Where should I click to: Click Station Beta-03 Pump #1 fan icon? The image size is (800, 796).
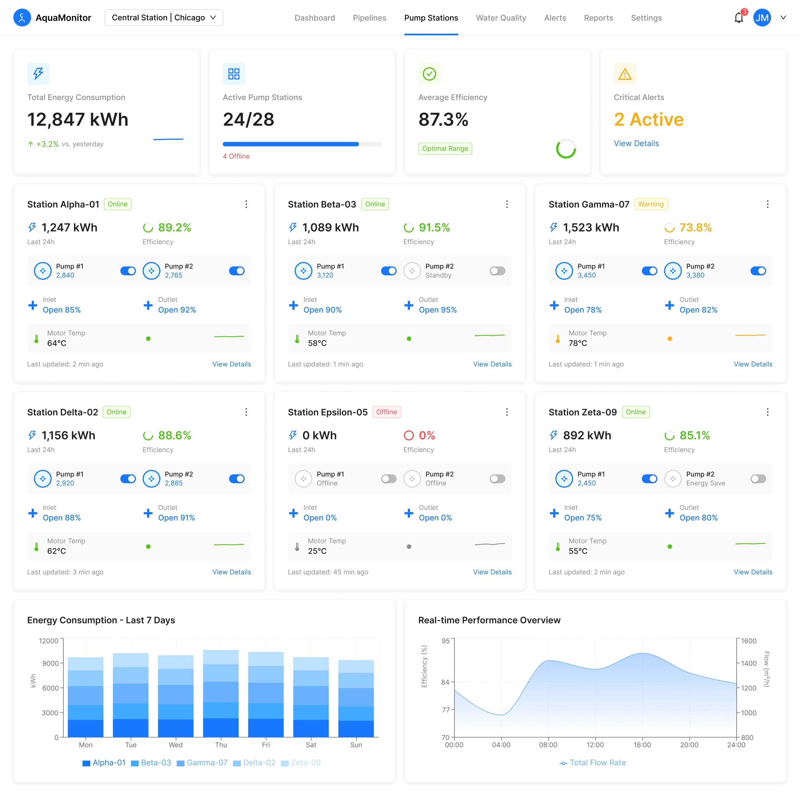tap(303, 271)
